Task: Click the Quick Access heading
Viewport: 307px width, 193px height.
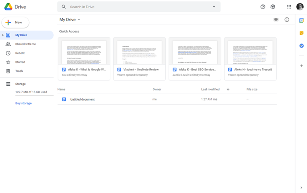Action: click(x=69, y=31)
